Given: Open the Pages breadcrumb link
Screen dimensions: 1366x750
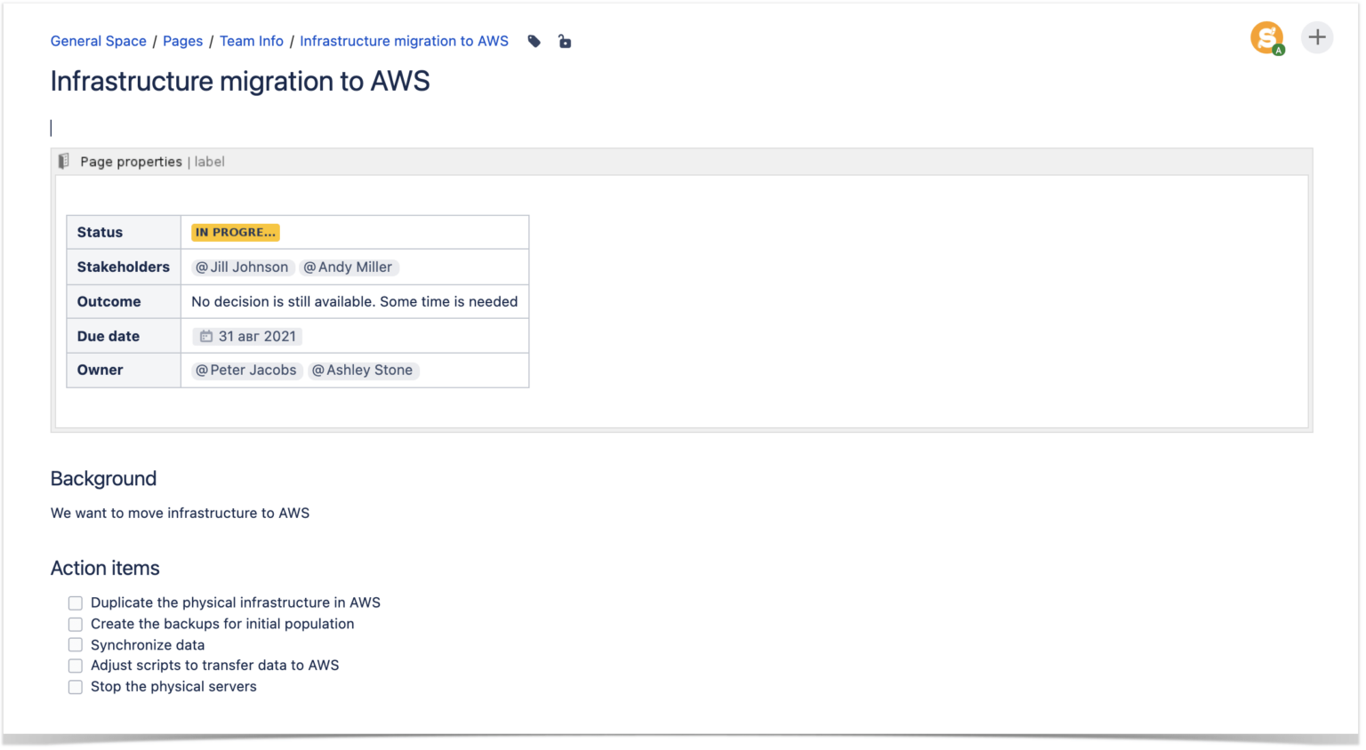Looking at the screenshot, I should point(182,41).
